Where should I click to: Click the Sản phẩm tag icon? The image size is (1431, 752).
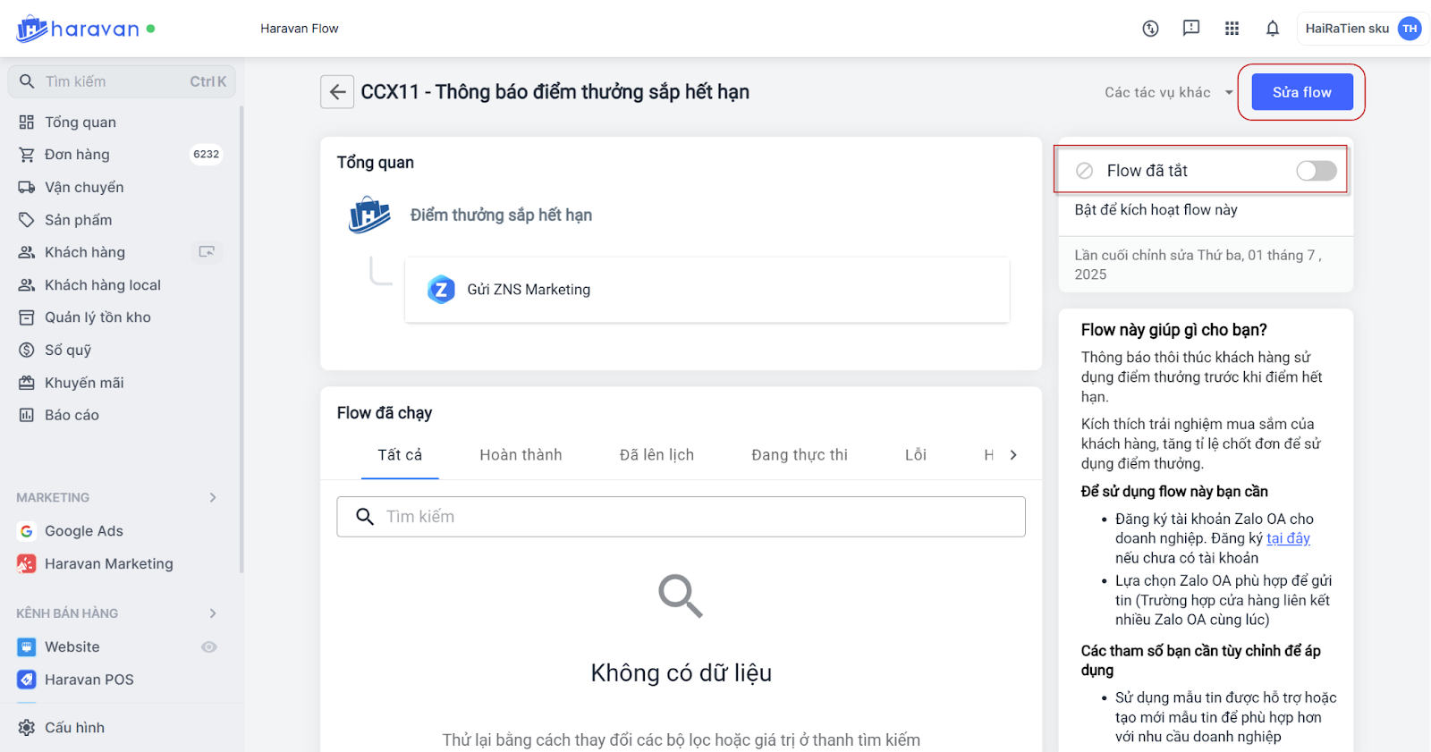point(27,220)
